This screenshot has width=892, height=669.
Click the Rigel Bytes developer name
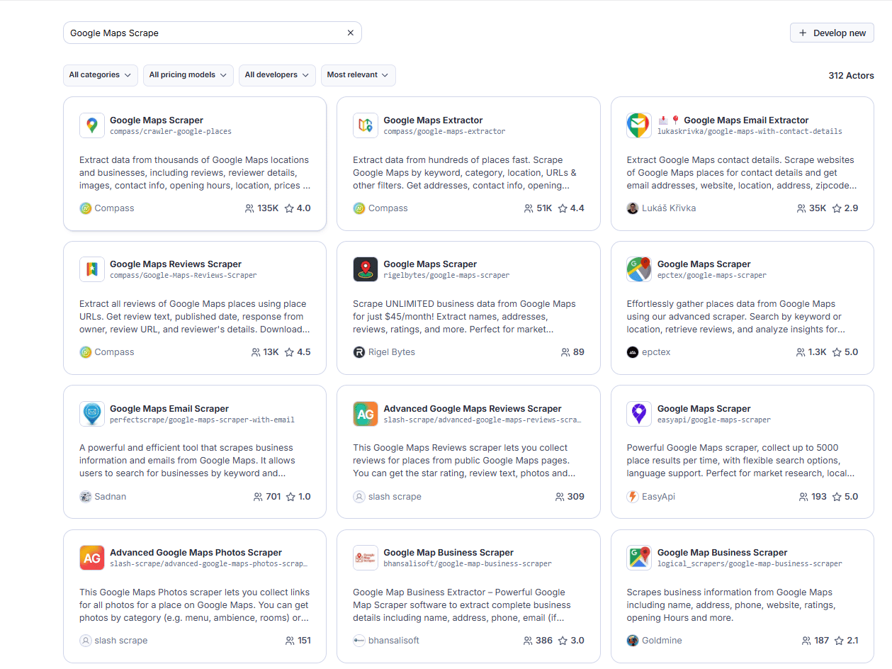click(x=392, y=352)
